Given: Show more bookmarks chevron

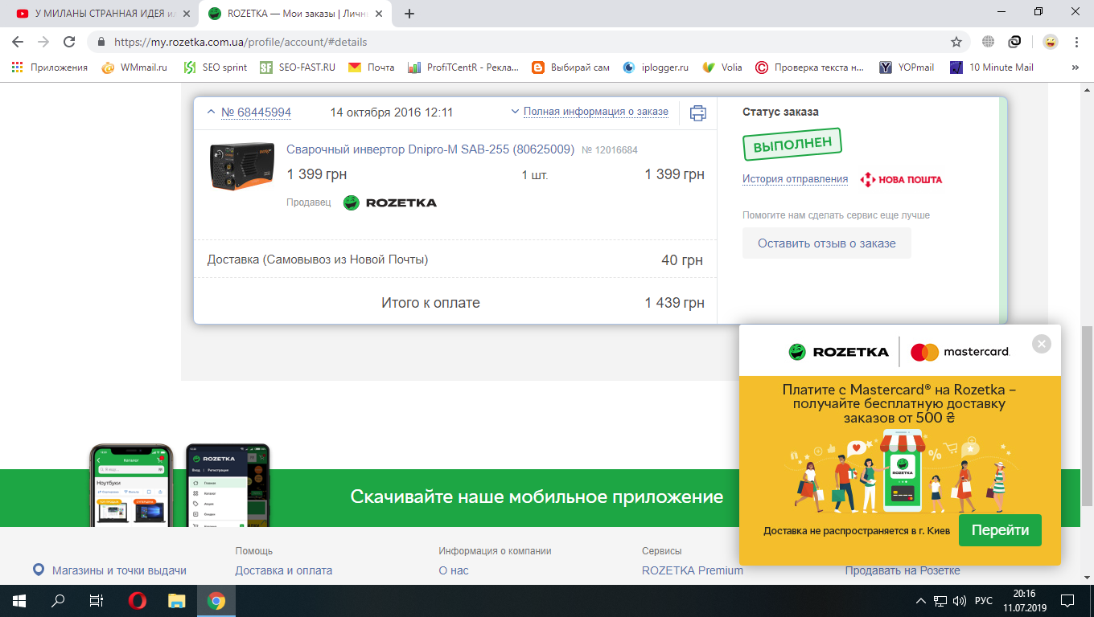Looking at the screenshot, I should 1075,67.
